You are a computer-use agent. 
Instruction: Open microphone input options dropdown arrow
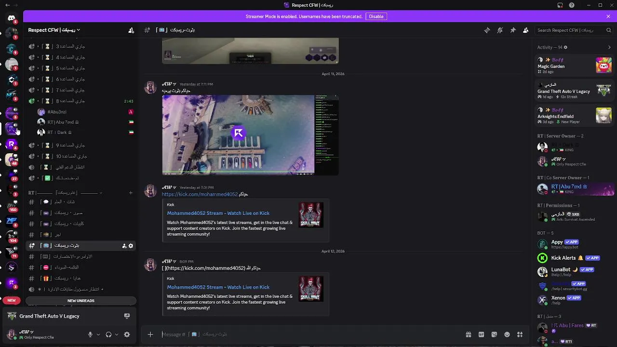98,334
